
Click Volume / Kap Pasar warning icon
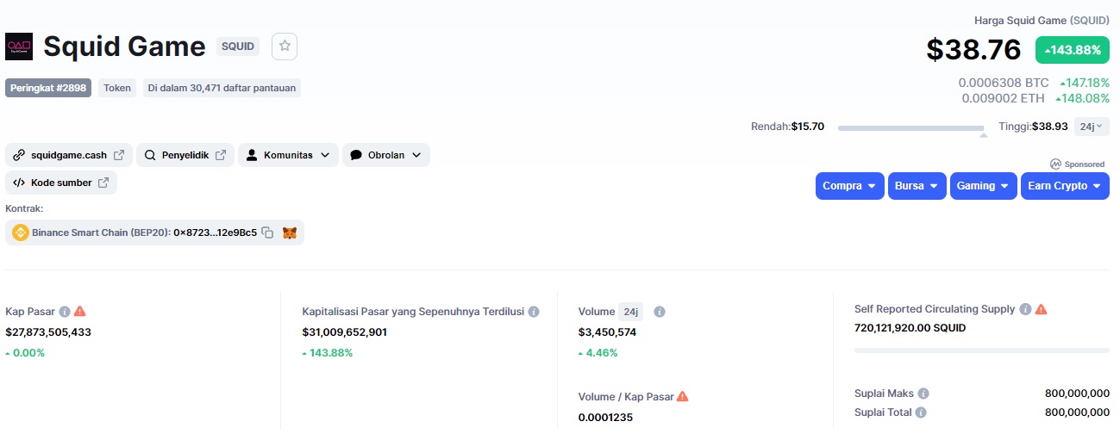point(683,397)
